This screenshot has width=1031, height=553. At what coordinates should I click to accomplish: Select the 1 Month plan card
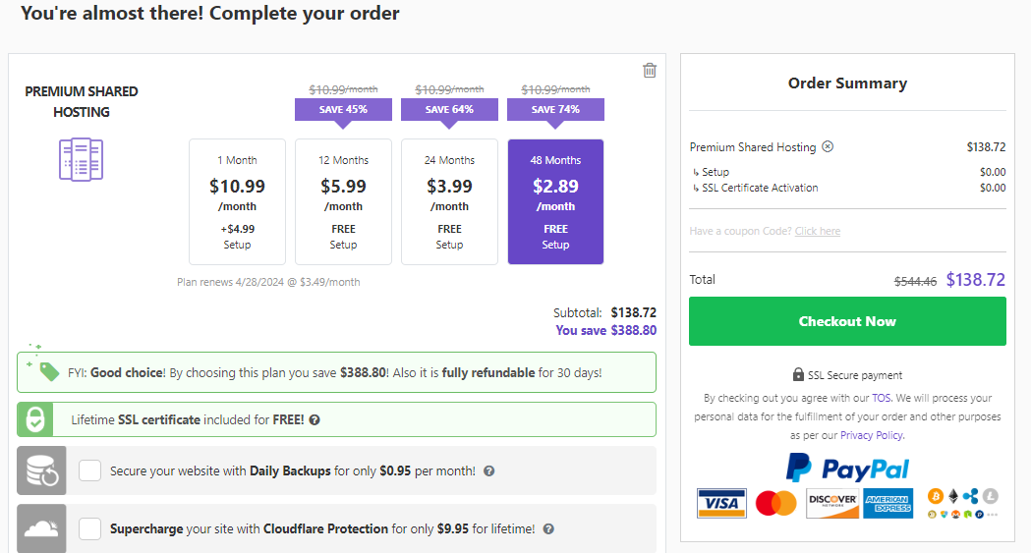click(238, 201)
